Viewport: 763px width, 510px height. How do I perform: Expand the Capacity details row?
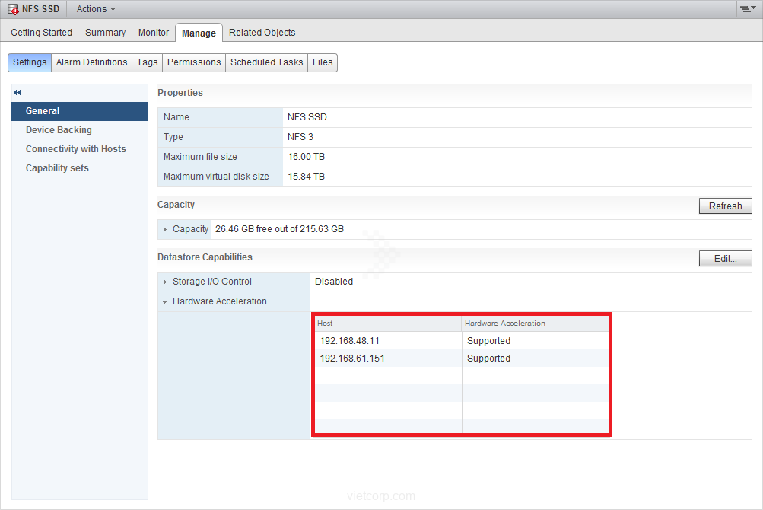click(165, 229)
